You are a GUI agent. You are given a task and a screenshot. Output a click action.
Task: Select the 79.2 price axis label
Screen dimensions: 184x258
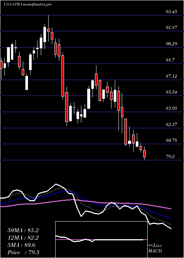pos(170,157)
